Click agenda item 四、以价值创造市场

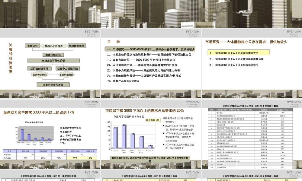(x=142, y=65)
